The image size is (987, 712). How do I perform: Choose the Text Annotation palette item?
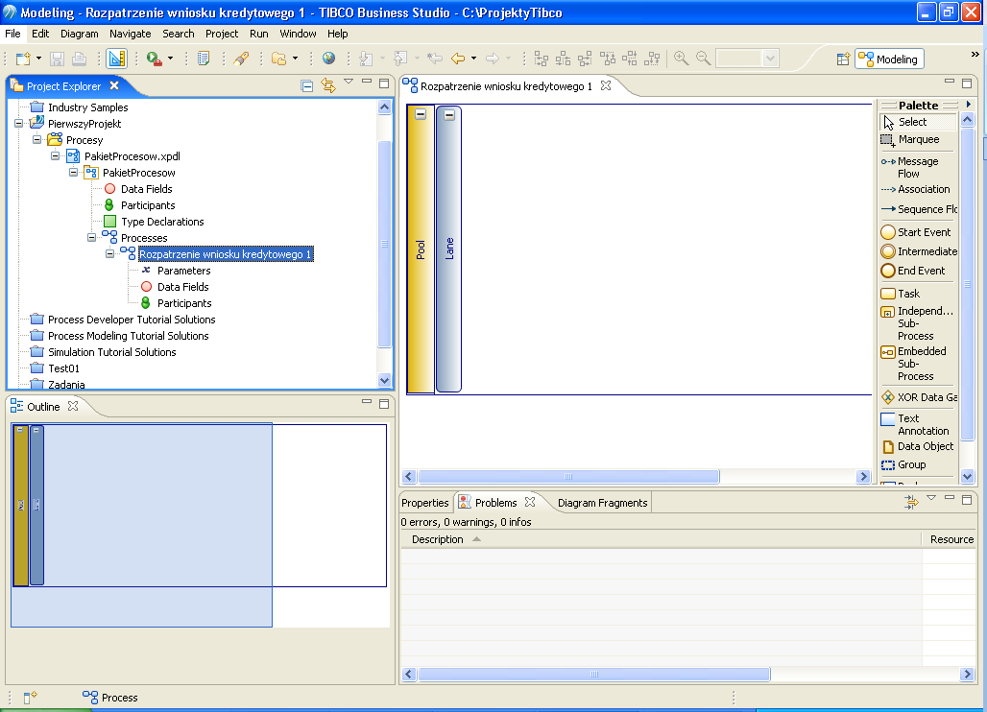tap(918, 424)
